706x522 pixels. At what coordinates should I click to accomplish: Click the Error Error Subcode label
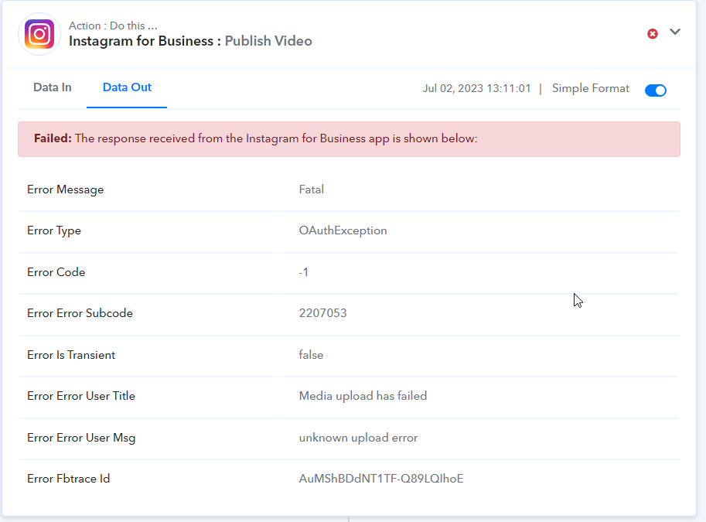coord(80,313)
